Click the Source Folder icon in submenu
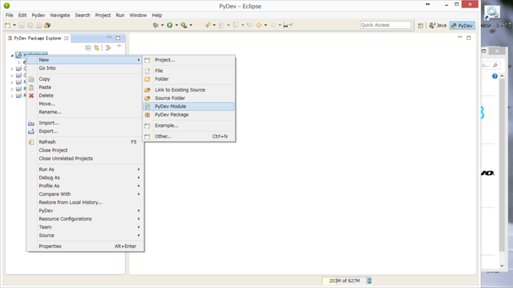 147,99
